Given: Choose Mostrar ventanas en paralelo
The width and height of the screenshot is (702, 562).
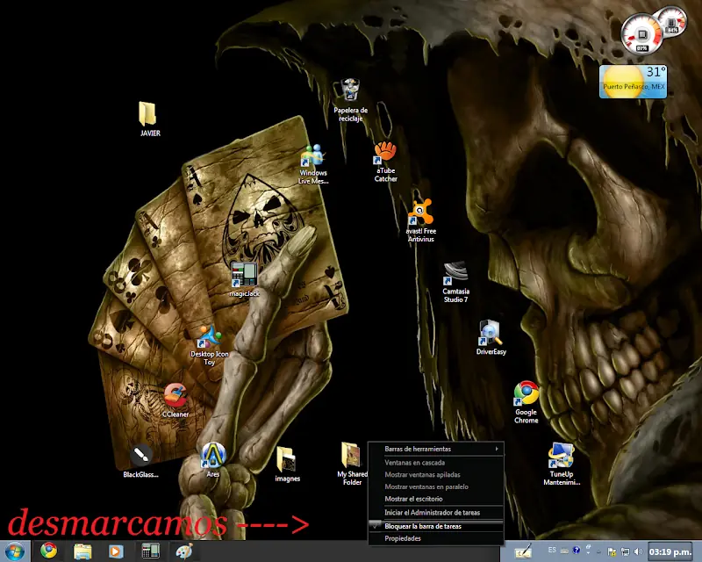Looking at the screenshot, I should pyautogui.click(x=436, y=486).
